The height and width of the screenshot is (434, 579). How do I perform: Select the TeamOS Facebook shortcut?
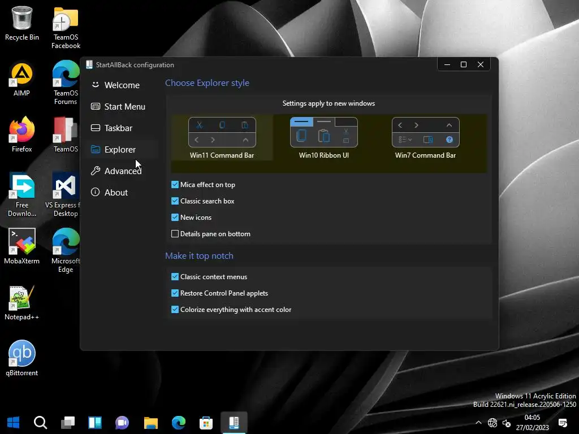pyautogui.click(x=66, y=28)
